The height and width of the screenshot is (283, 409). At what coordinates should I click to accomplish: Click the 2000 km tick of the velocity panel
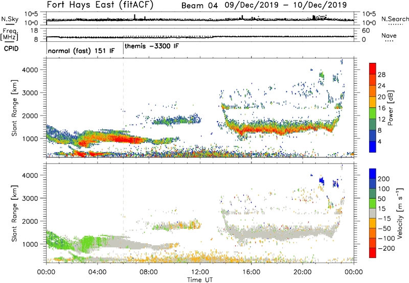click(30, 221)
